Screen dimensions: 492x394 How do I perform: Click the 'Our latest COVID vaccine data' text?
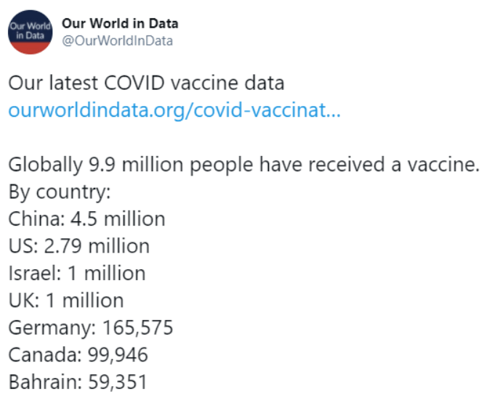pos(145,83)
